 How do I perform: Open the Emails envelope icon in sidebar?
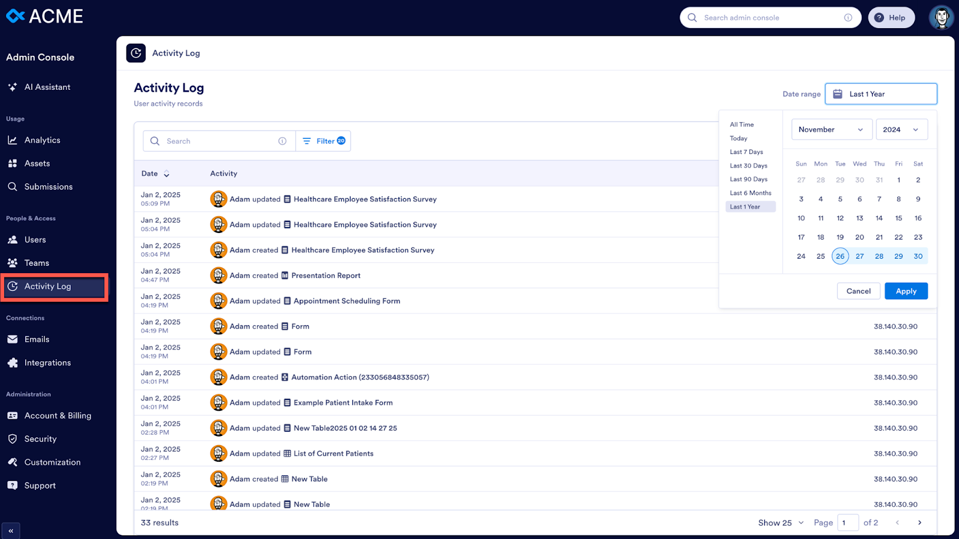pyautogui.click(x=12, y=340)
